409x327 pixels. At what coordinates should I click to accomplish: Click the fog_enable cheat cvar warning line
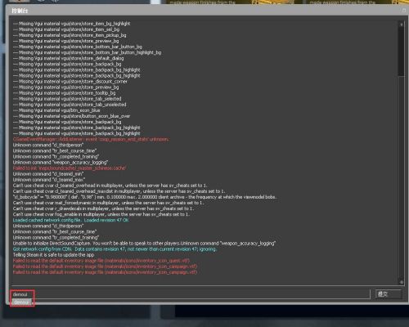coord(101,214)
